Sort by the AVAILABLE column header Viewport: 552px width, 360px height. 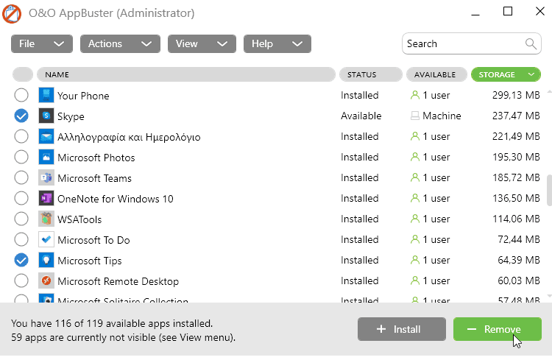(436, 74)
